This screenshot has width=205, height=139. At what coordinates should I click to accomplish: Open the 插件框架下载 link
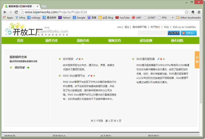point(140,27)
